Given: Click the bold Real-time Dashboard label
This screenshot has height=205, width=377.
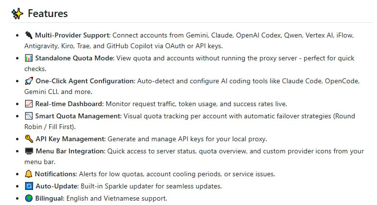Looking at the screenshot, I should [68, 104].
